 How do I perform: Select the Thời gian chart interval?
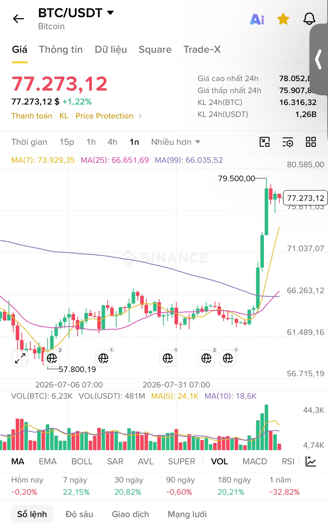(x=29, y=142)
